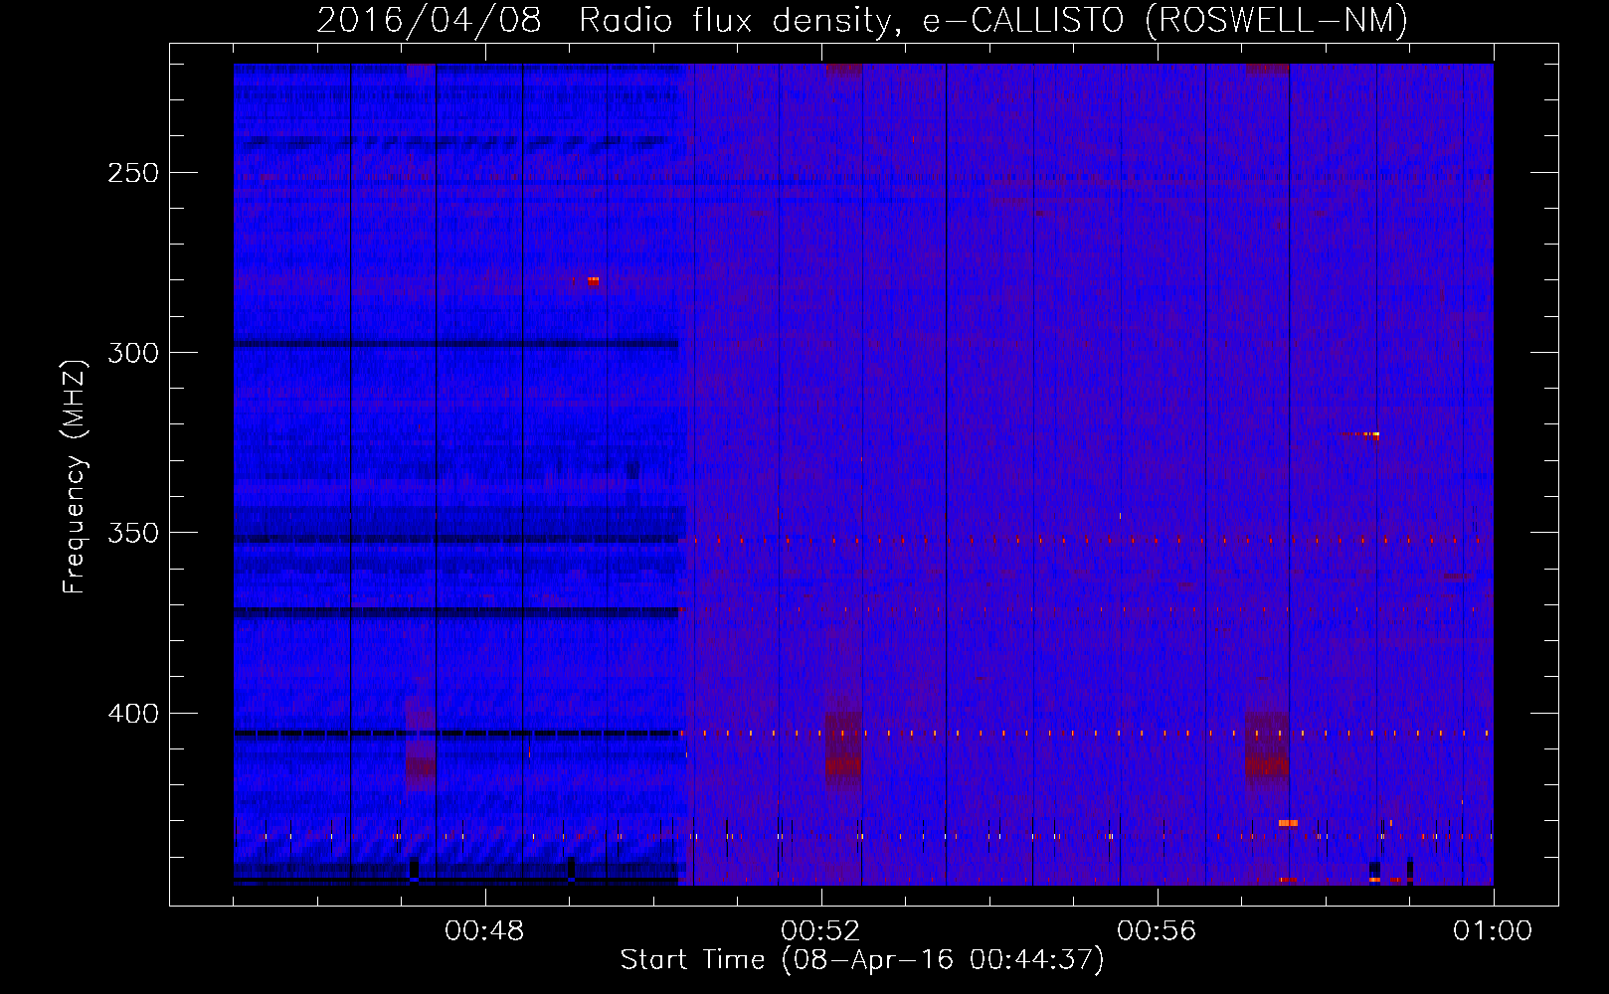This screenshot has height=994, width=1609.
Task: Click the 00:48 time tick label
Action: pos(484,931)
